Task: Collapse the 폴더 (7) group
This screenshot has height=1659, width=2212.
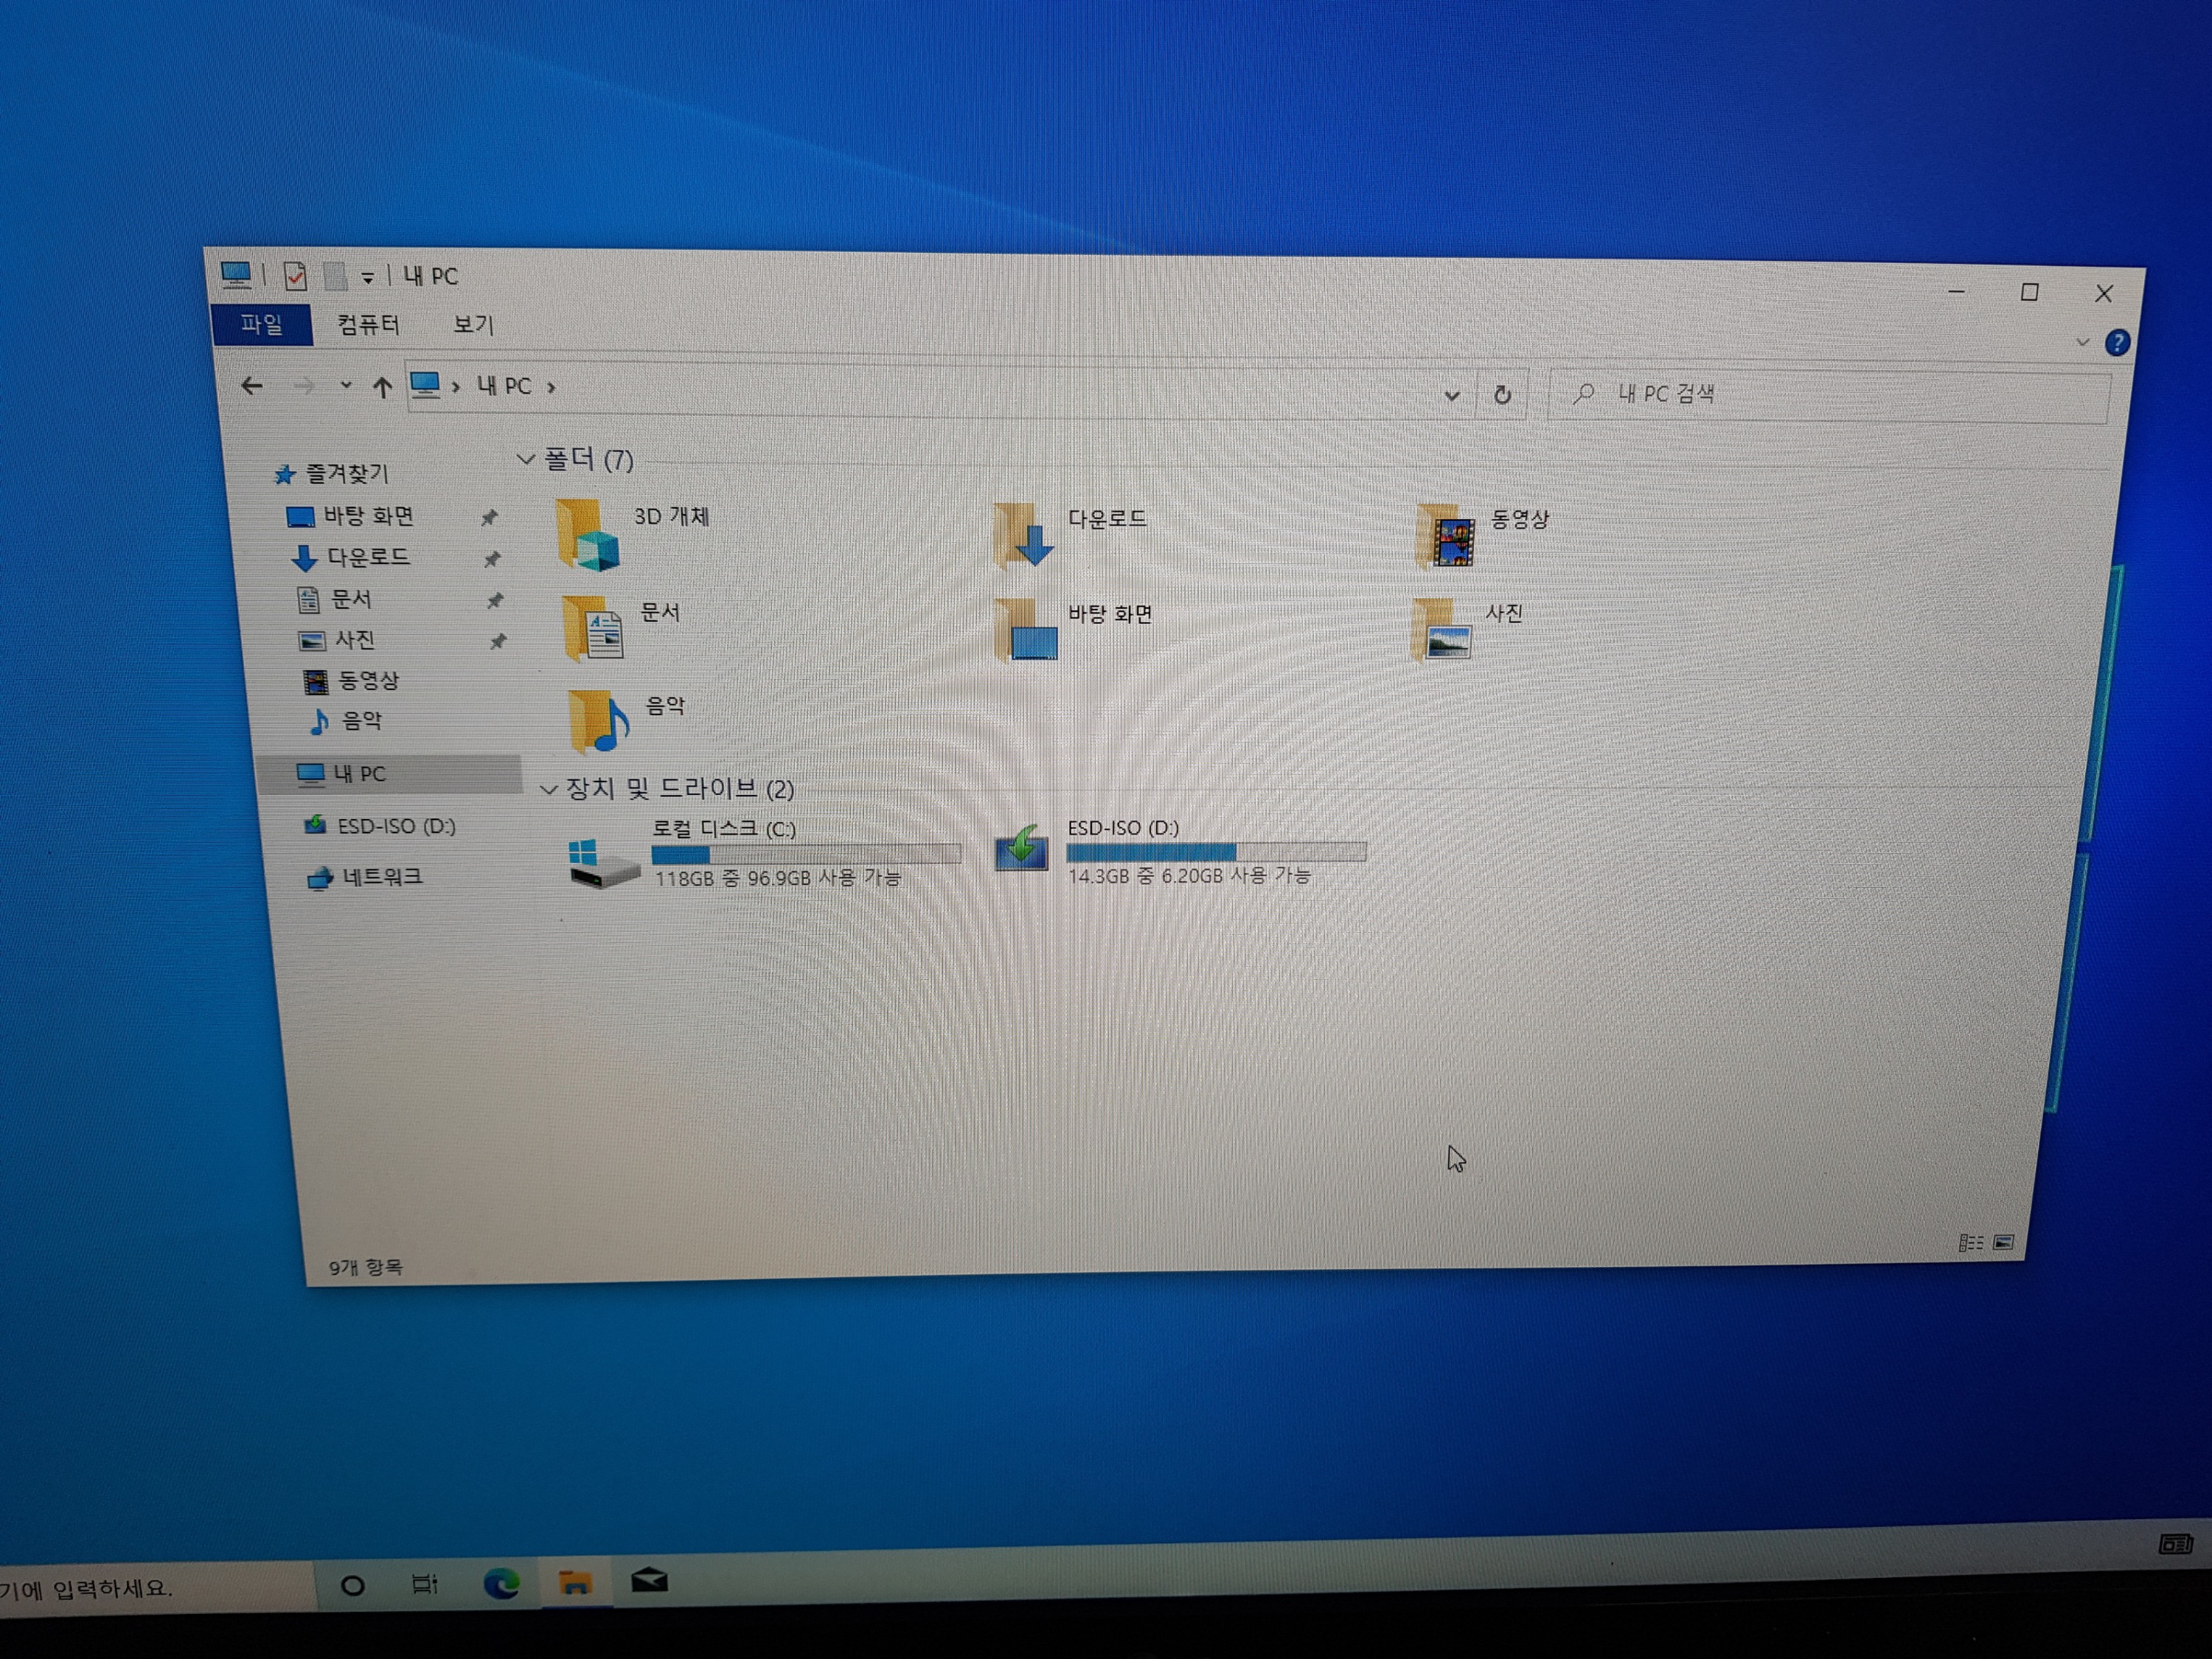Action: click(526, 459)
